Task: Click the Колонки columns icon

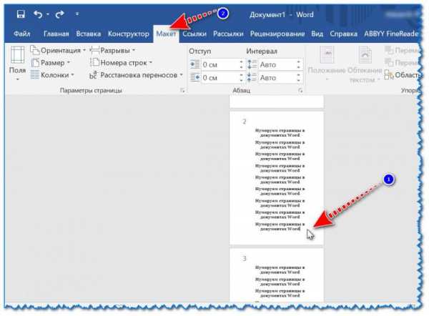Action: [34, 74]
